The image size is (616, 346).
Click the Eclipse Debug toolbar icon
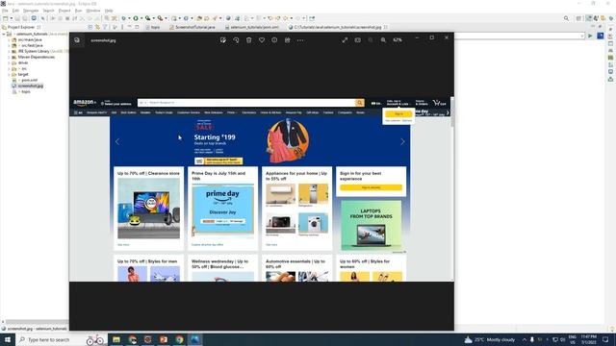coord(124,18)
